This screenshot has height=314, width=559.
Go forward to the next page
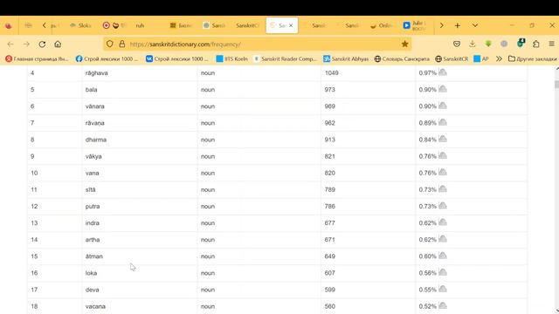click(x=26, y=44)
